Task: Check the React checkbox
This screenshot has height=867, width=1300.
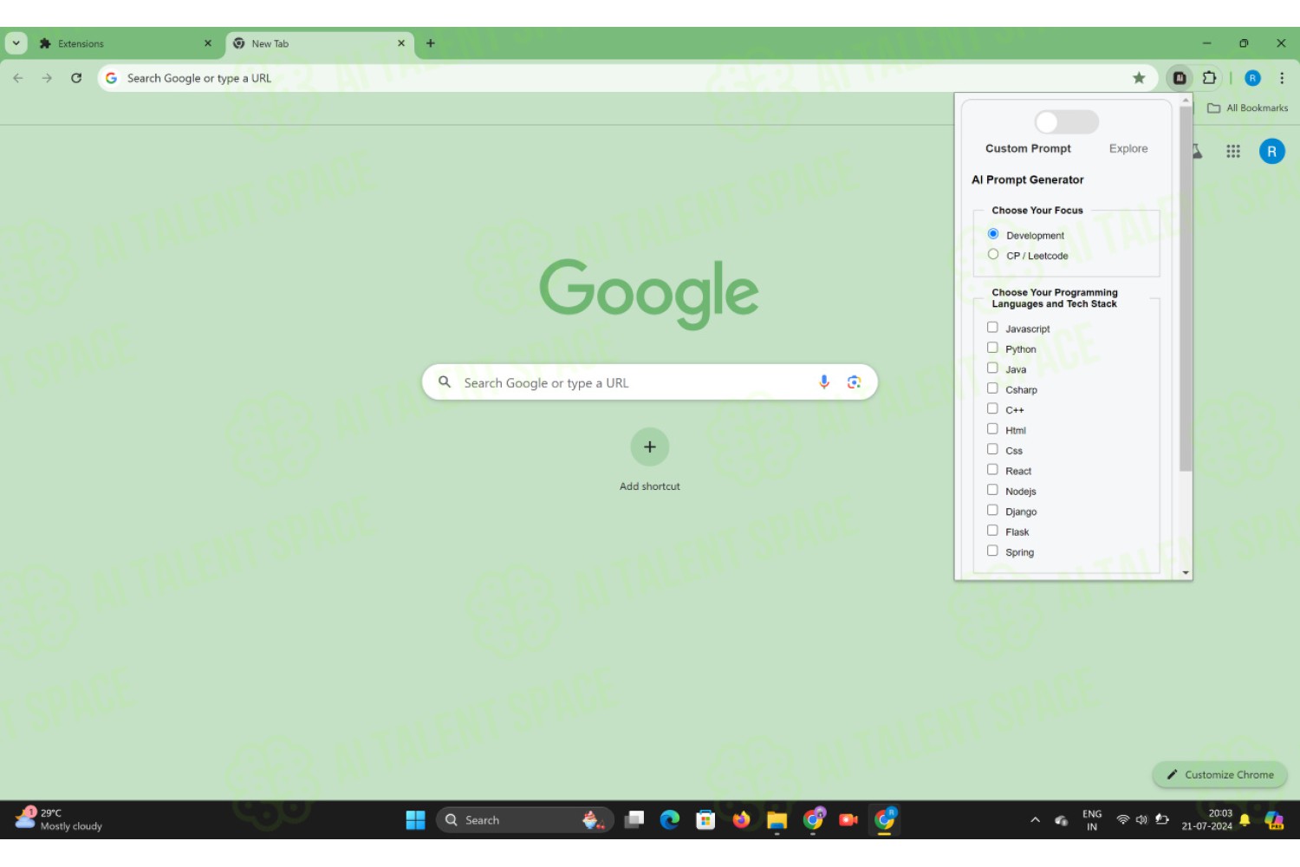Action: 992,470
